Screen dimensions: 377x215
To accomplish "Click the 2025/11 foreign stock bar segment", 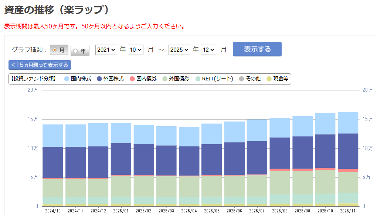I will (348, 151).
